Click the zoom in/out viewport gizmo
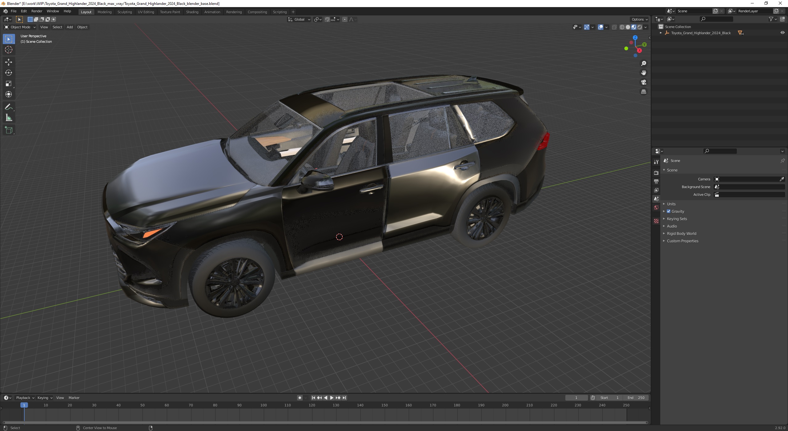This screenshot has height=431, width=788. pos(643,63)
